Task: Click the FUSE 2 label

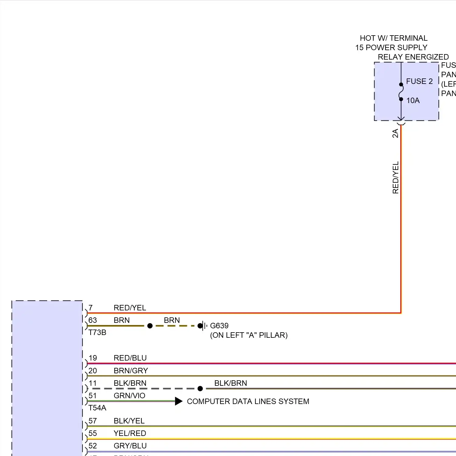Action: pyautogui.click(x=419, y=81)
